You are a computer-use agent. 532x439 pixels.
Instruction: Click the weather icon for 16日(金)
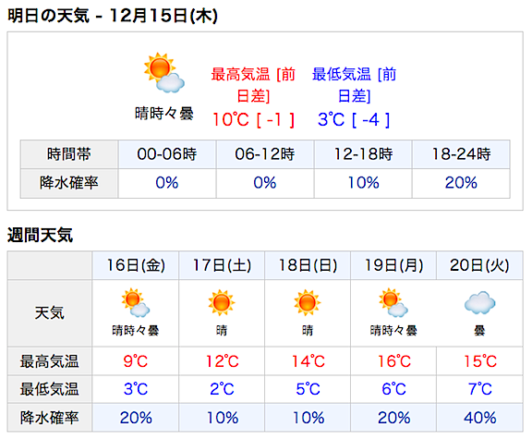point(136,303)
